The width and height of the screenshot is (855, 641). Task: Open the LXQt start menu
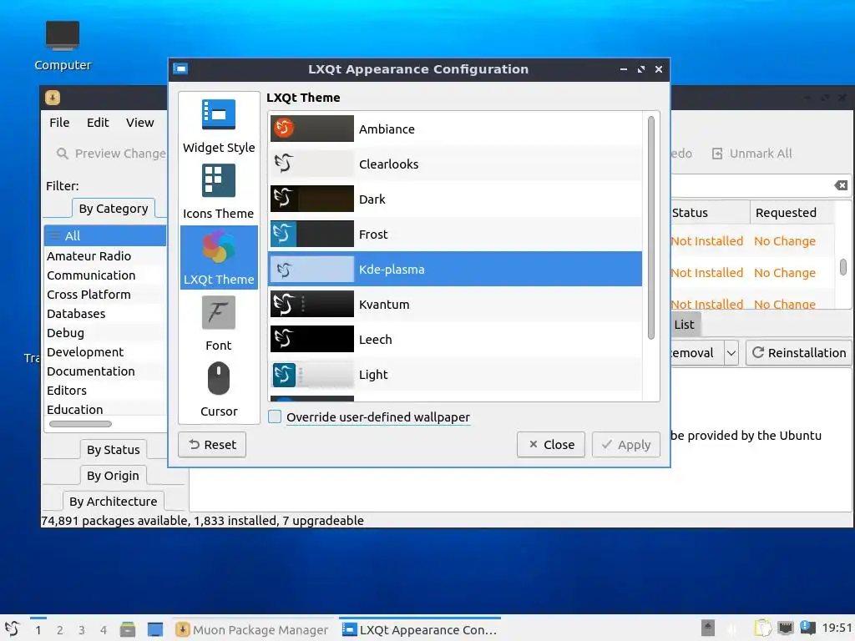click(12, 629)
